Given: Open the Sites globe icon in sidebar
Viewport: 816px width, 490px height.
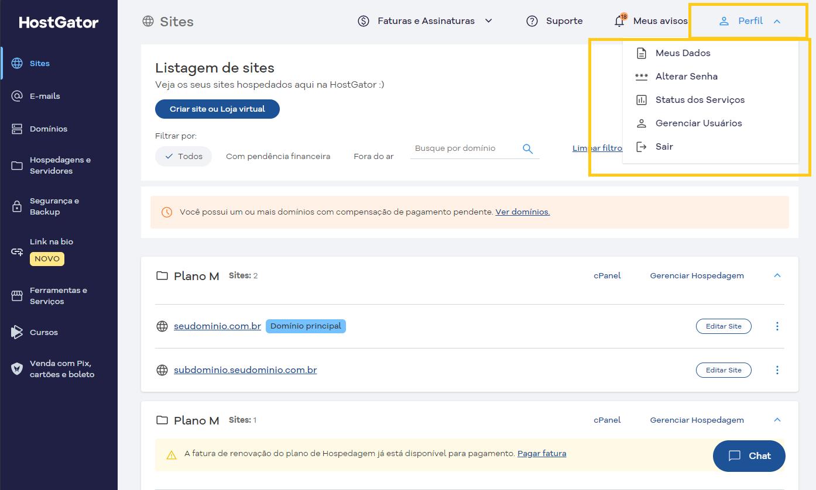Looking at the screenshot, I should click(17, 63).
